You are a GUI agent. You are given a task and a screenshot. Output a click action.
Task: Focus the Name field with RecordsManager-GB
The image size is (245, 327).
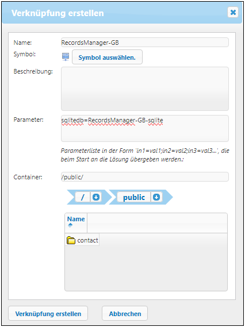145,43
